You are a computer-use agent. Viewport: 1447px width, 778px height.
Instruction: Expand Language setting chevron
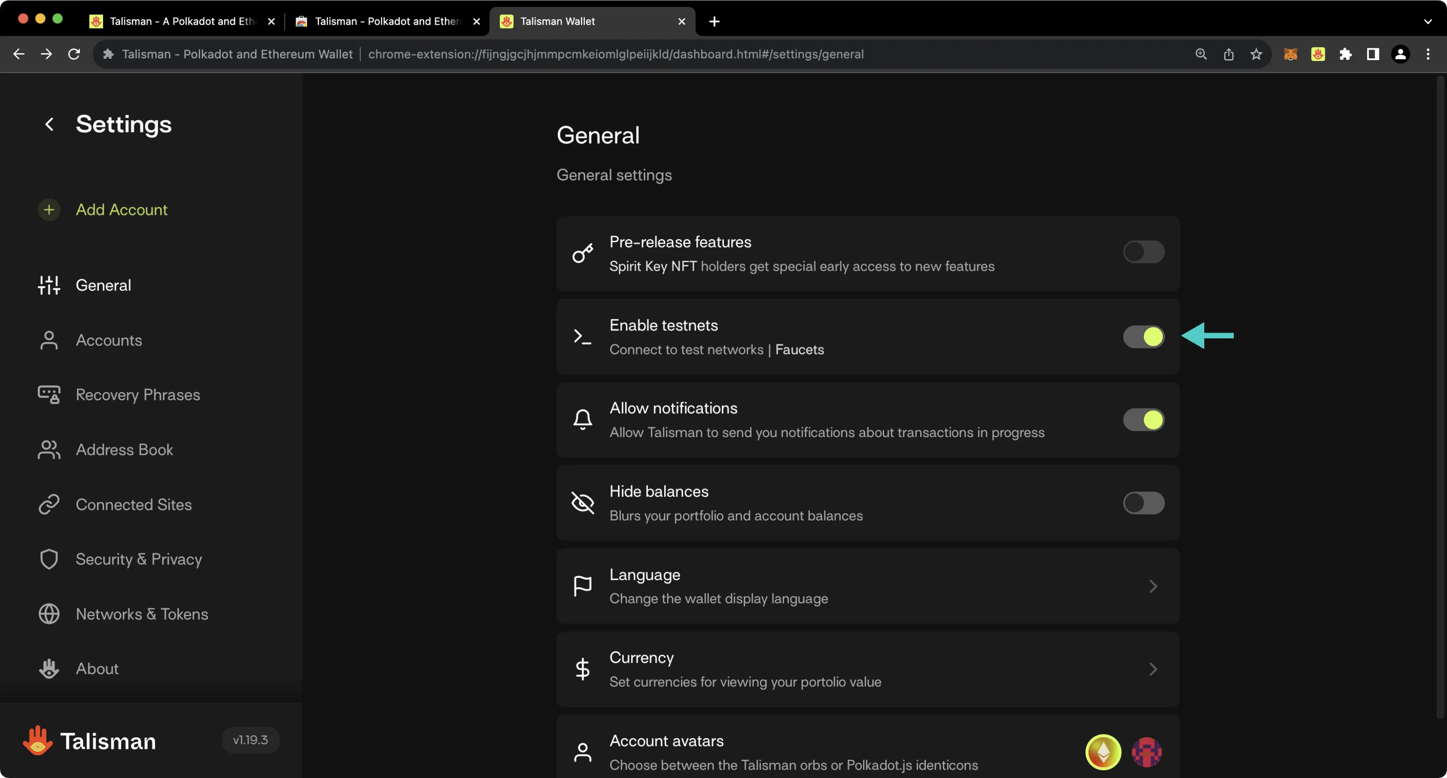coord(1153,586)
